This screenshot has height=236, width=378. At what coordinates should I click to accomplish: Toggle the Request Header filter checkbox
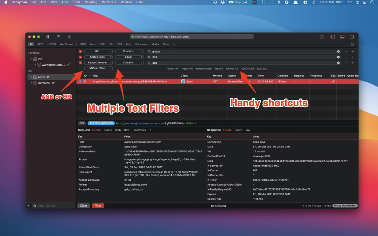[80, 63]
